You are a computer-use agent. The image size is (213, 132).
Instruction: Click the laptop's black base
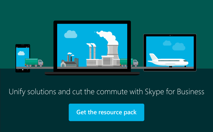coord(92,73)
